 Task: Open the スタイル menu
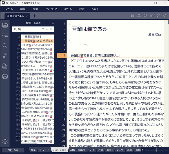[68, 9]
